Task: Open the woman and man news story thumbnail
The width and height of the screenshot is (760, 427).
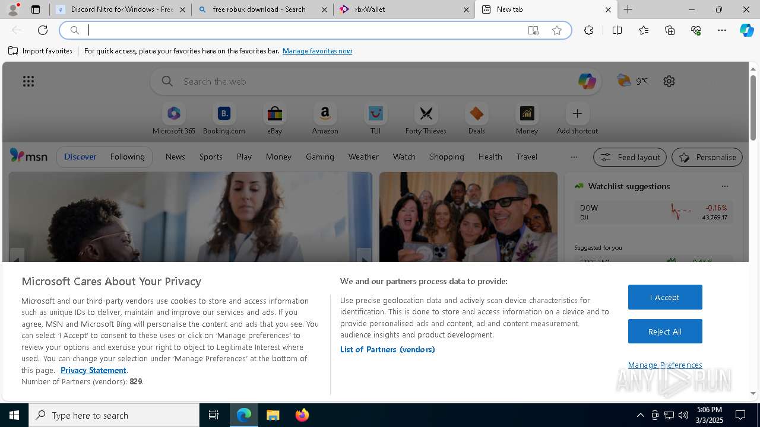Action: pos(190,217)
